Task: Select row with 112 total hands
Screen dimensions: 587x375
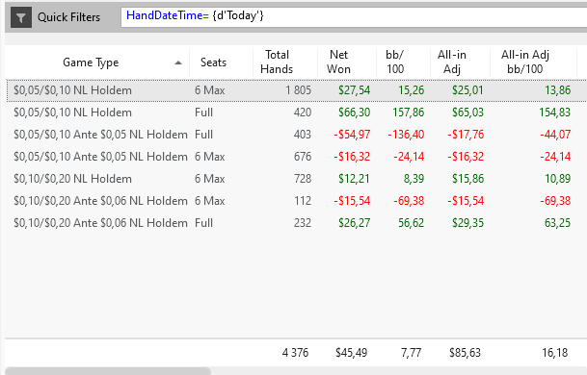Action: 297,201
